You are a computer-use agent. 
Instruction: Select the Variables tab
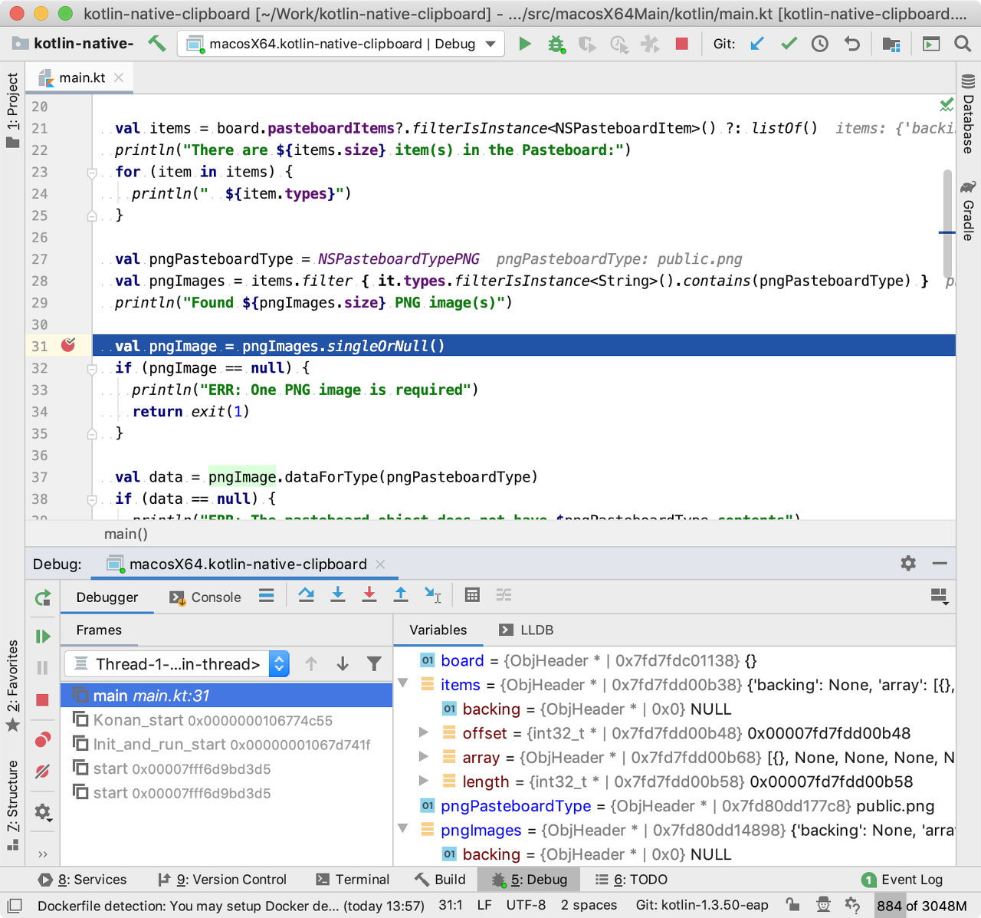(438, 630)
